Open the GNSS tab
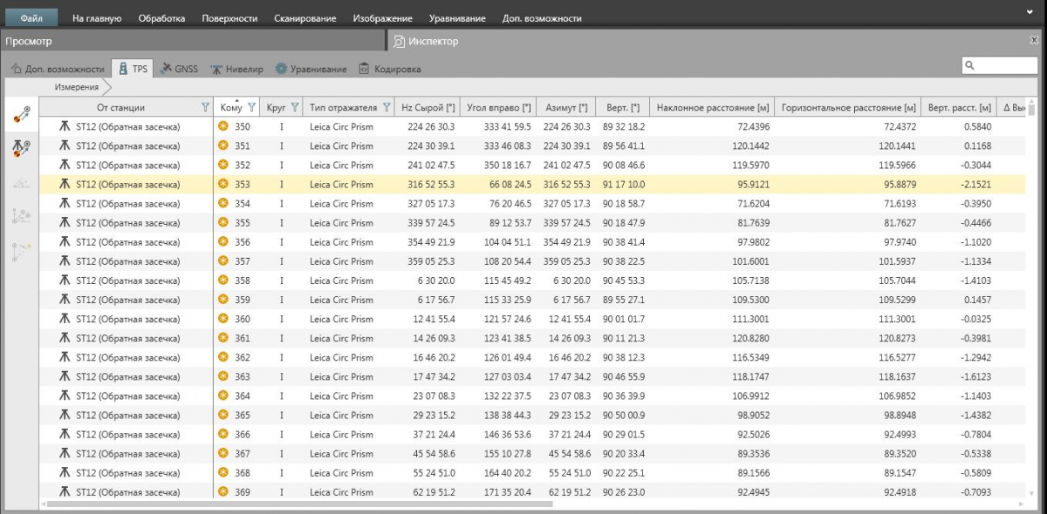The image size is (1047, 514). click(x=180, y=68)
